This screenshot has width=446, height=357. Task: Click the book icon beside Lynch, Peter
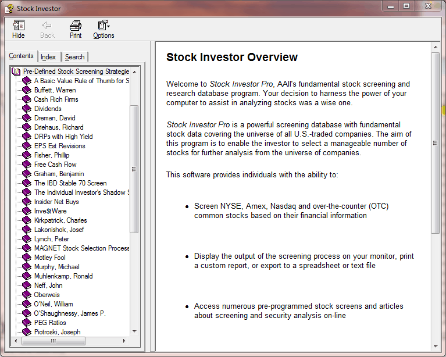coord(26,239)
